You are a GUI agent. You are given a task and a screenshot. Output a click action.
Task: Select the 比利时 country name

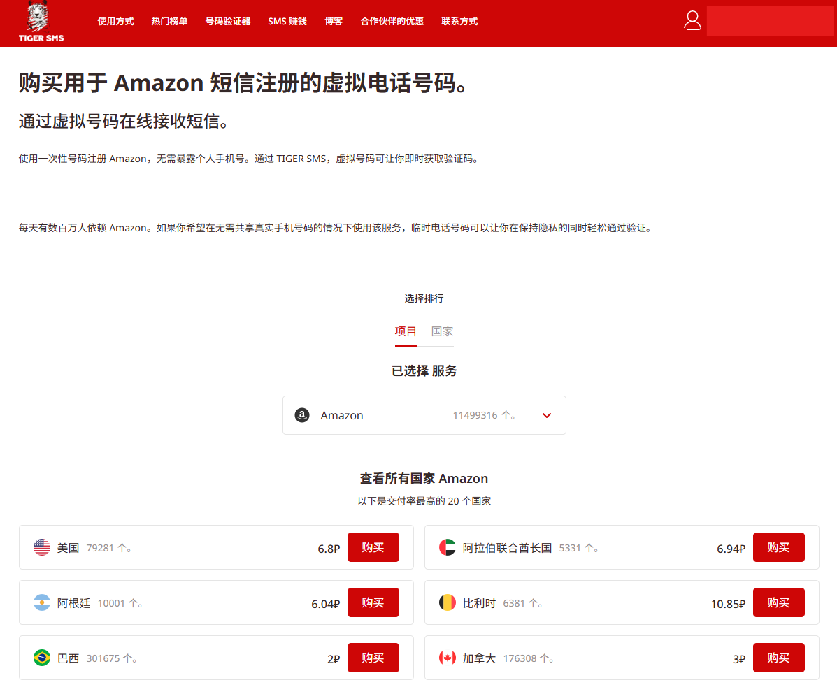click(x=479, y=603)
